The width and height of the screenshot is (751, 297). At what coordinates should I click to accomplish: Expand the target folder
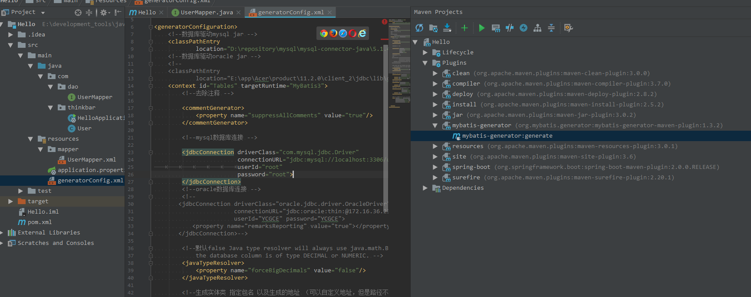coord(10,201)
